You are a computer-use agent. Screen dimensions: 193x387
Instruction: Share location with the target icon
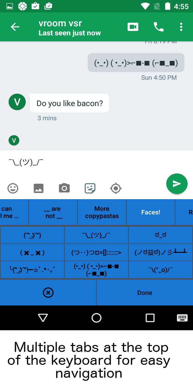[116, 189]
